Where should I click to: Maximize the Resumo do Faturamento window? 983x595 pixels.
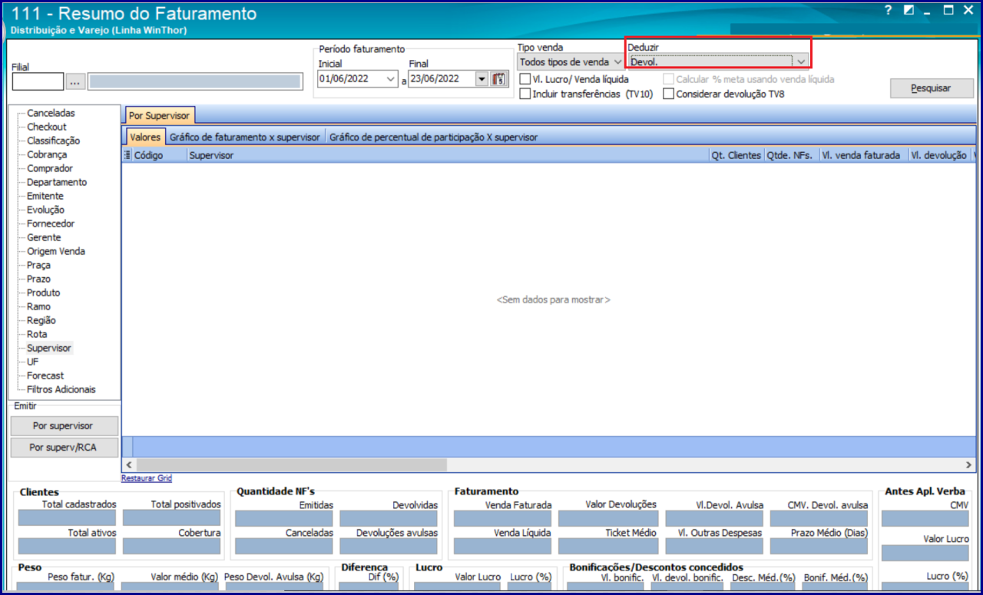(948, 10)
